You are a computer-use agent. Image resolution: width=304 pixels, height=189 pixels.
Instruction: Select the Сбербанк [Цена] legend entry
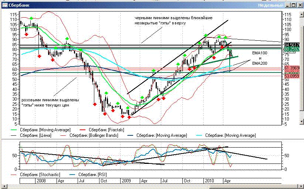coord(31,135)
